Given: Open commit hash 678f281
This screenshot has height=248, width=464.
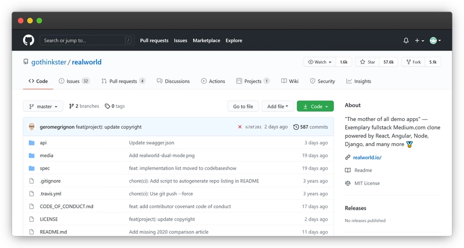Looking at the screenshot, I should click(253, 127).
